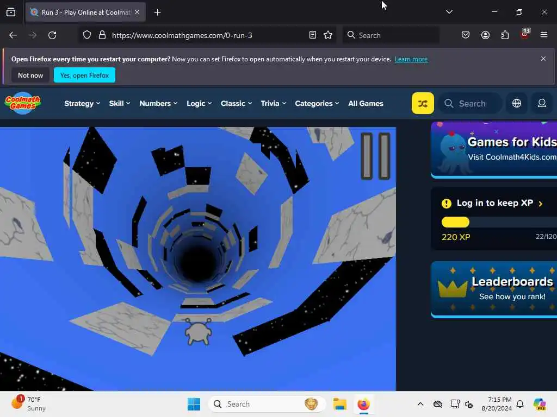Open the Games for Kids banner
557x417 pixels.
(x=494, y=149)
